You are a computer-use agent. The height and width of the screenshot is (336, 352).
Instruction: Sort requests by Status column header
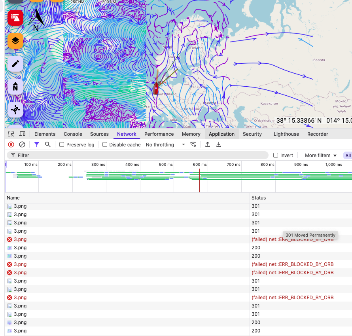pos(301,198)
